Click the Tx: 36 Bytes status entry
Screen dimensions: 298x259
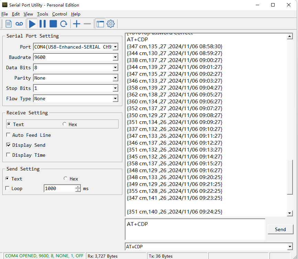[161, 256]
